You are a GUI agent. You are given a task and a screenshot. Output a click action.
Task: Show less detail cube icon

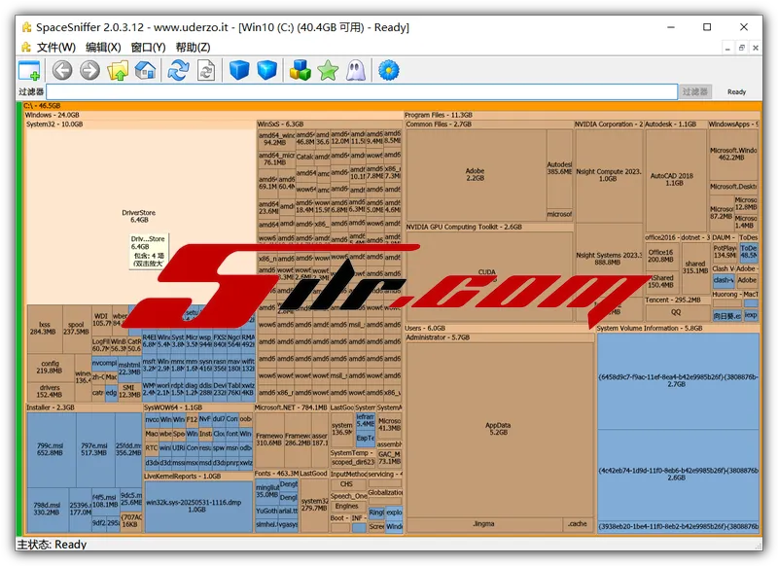click(x=239, y=70)
